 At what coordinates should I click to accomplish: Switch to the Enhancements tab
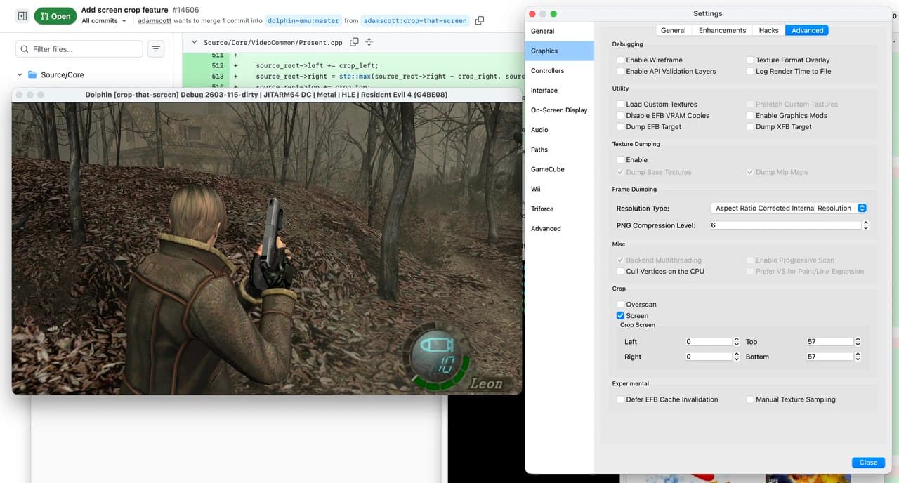722,30
